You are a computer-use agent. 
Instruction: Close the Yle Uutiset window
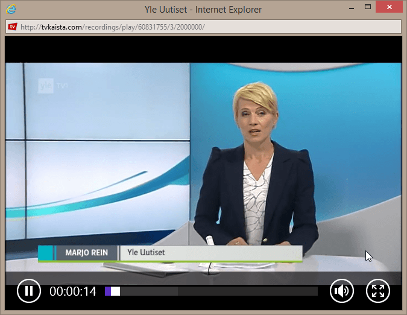(389, 7)
